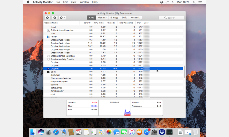Select the DiskUnmountWatcher process

[113, 78]
